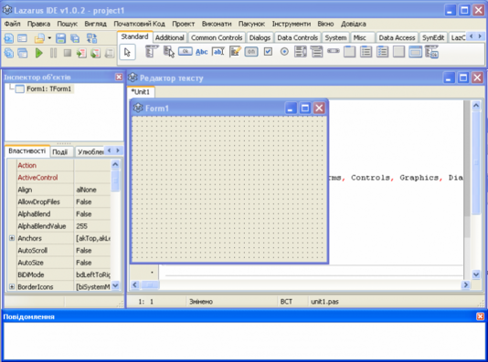Open the Проект menu
The height and width of the screenshot is (362, 488).
coord(184,24)
